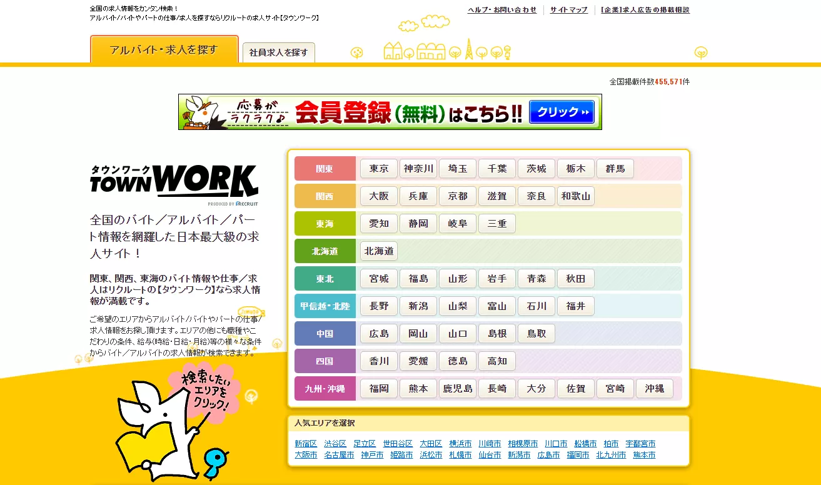Image resolution: width=821 pixels, height=485 pixels.
Task: Pick 長崎 in the 九州・沖縄 row
Action: click(x=497, y=389)
